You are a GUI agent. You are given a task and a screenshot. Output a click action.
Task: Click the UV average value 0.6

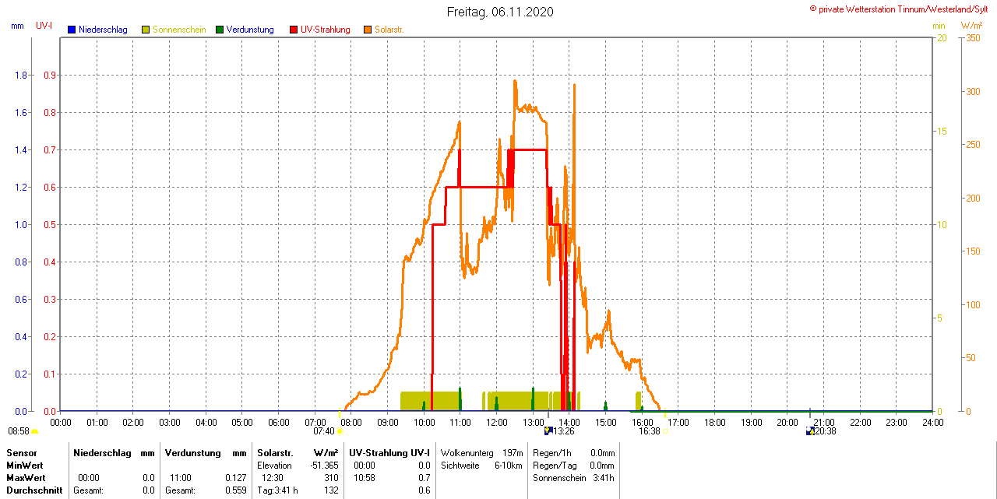point(424,490)
